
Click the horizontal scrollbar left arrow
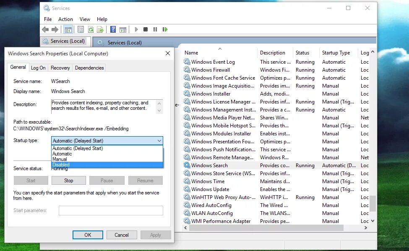click(x=186, y=228)
